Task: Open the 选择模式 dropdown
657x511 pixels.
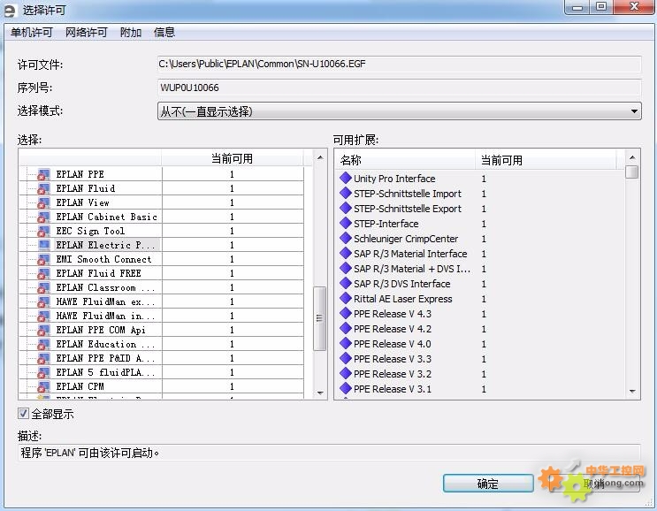Action: 400,111
